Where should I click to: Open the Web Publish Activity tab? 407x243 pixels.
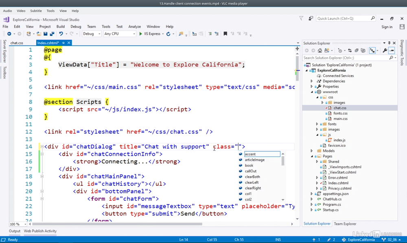40,231
